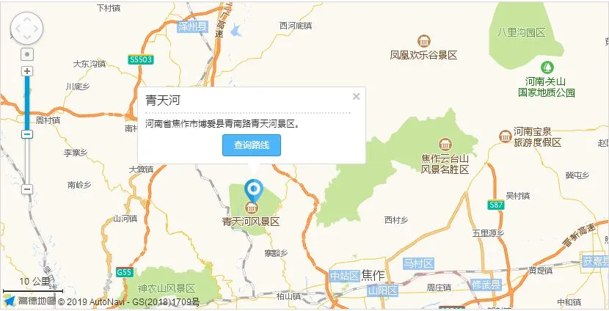Click the S5503 highway shield
Image resolution: width=609 pixels, height=311 pixels.
tap(141, 60)
